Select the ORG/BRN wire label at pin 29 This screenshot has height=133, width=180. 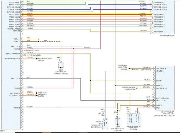(x=30, y=94)
